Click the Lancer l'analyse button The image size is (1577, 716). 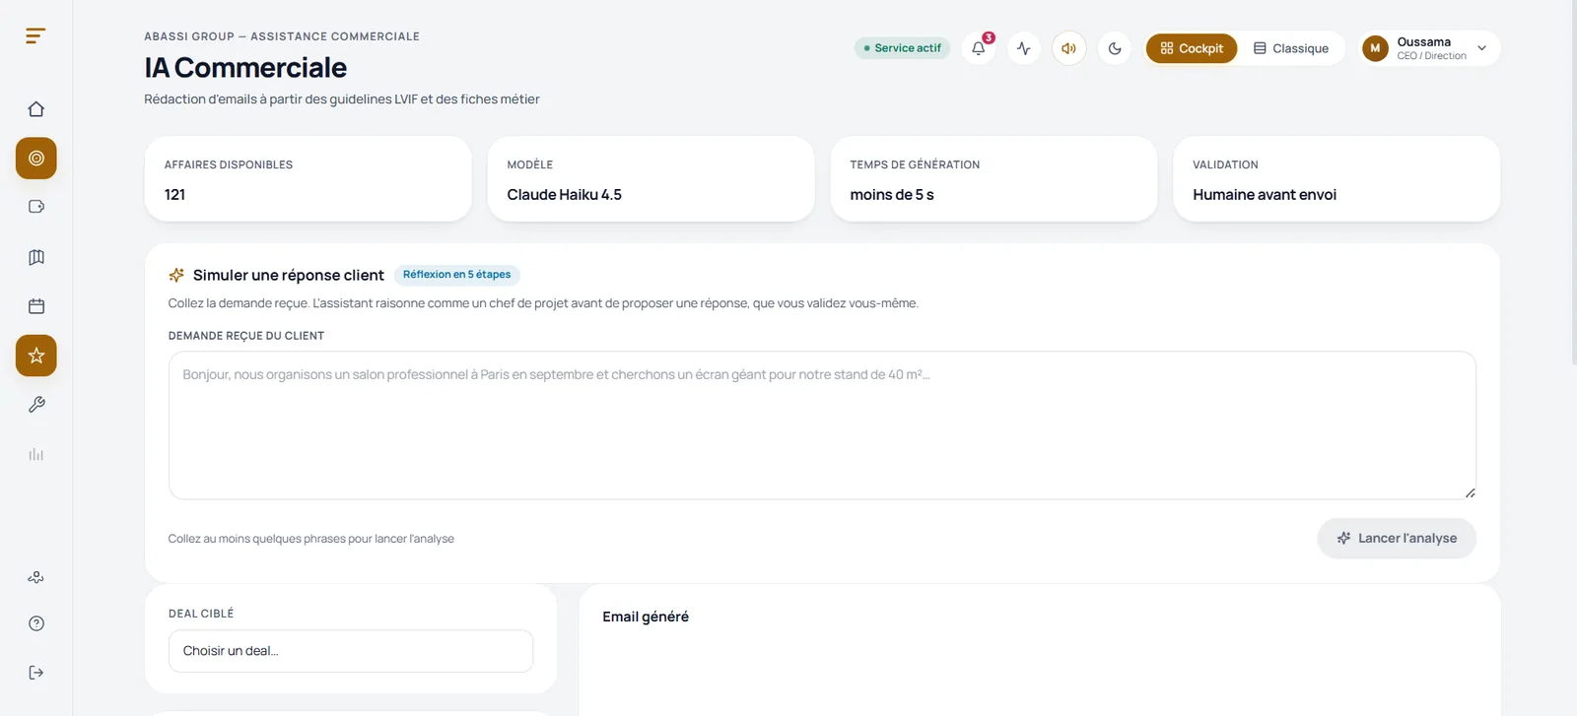pos(1397,539)
